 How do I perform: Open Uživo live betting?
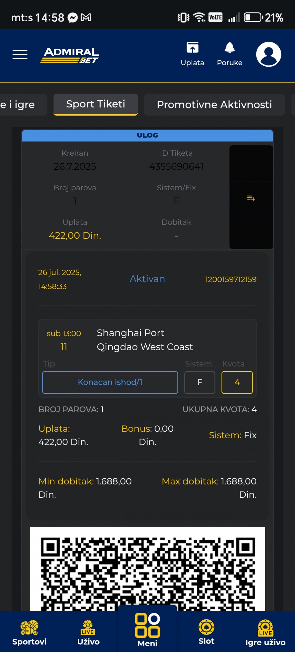88,633
